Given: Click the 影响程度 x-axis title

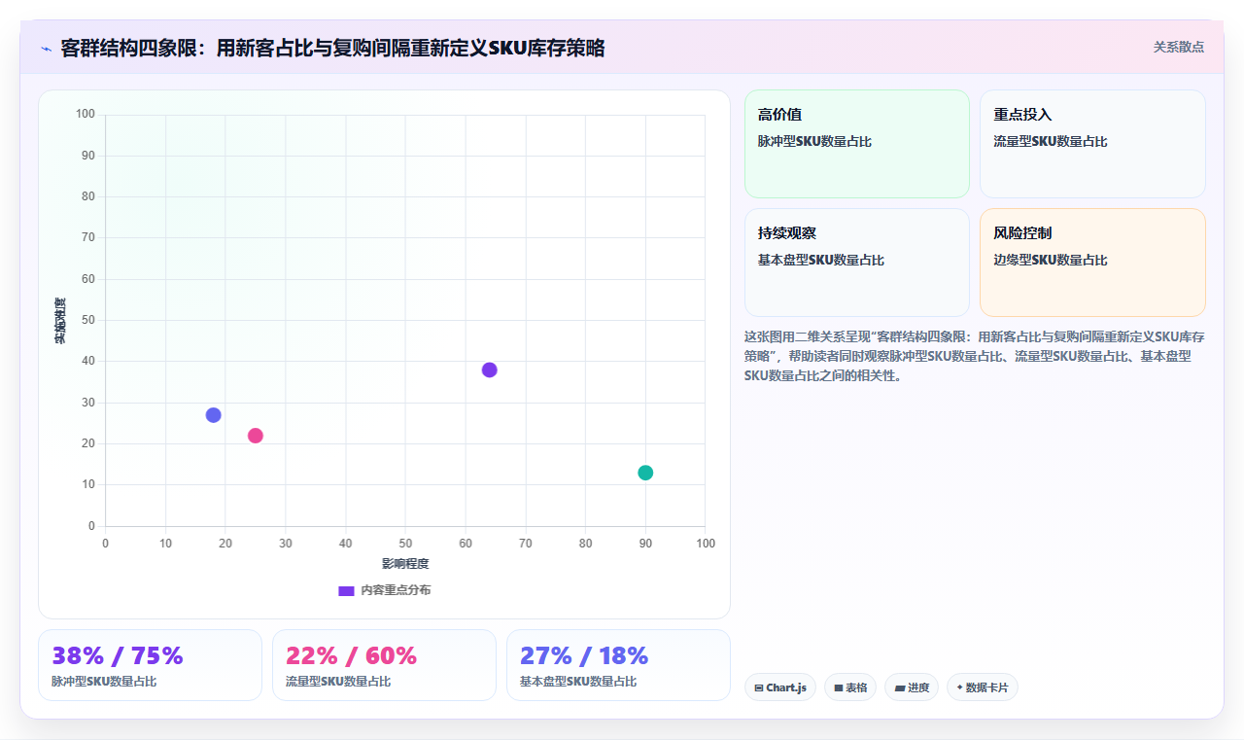Looking at the screenshot, I should point(405,563).
